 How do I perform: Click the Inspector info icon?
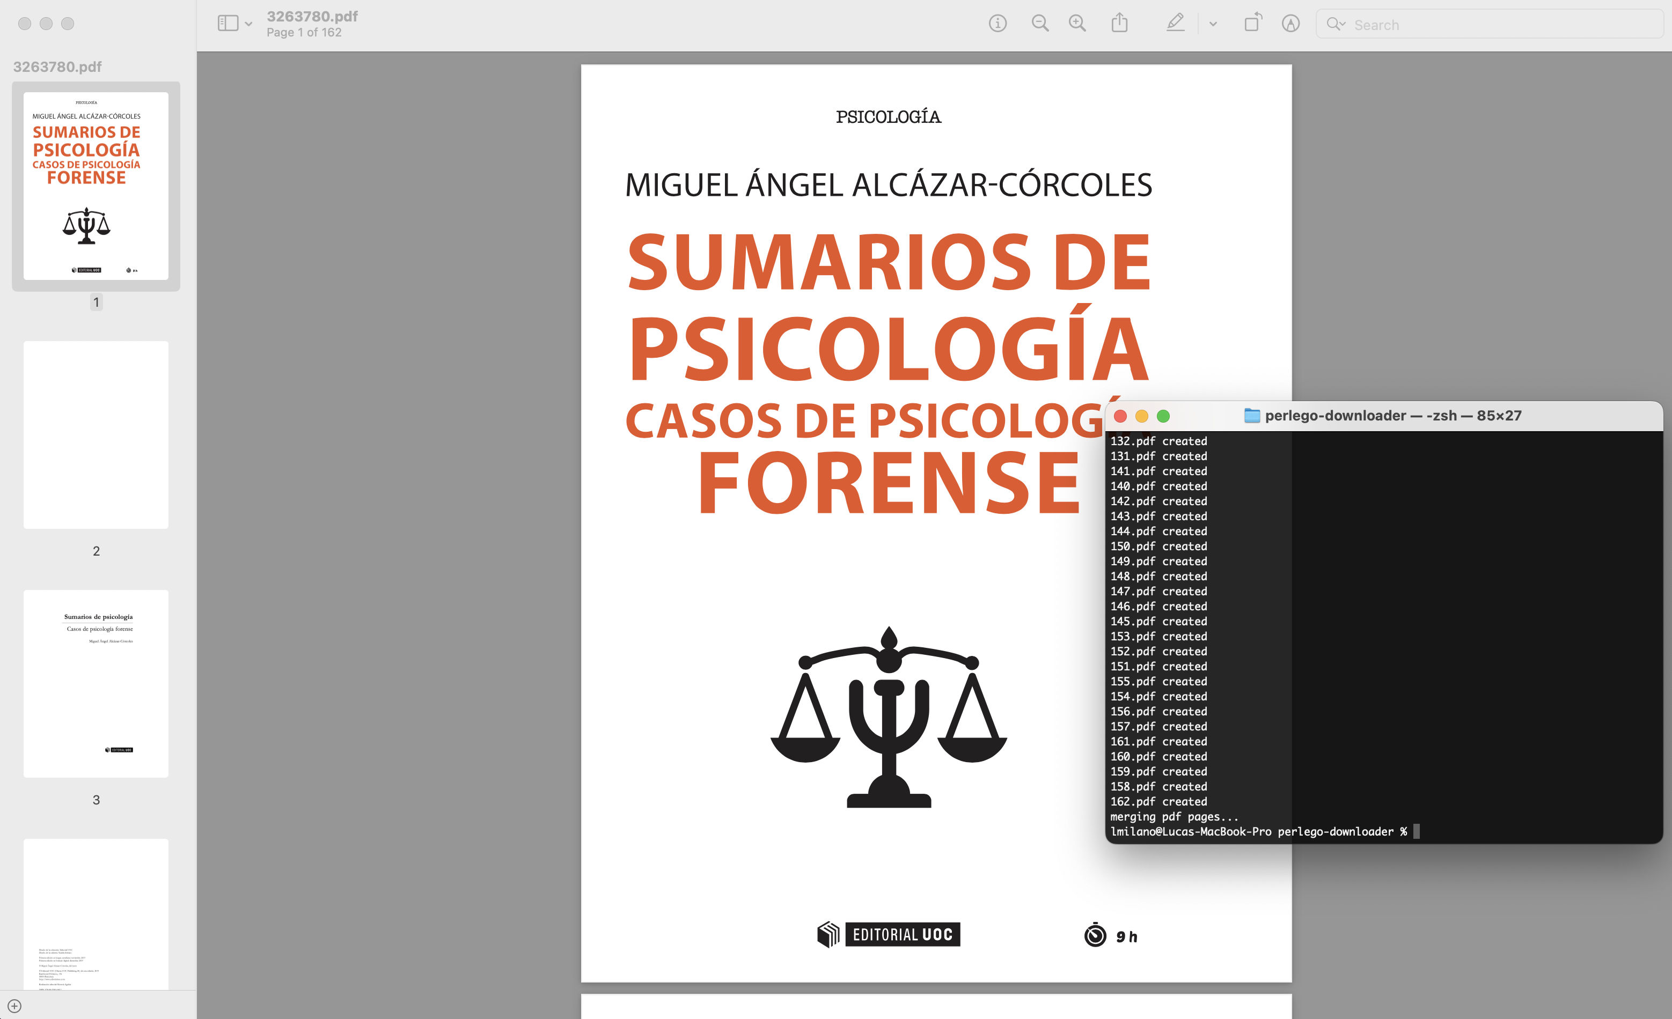point(997,24)
